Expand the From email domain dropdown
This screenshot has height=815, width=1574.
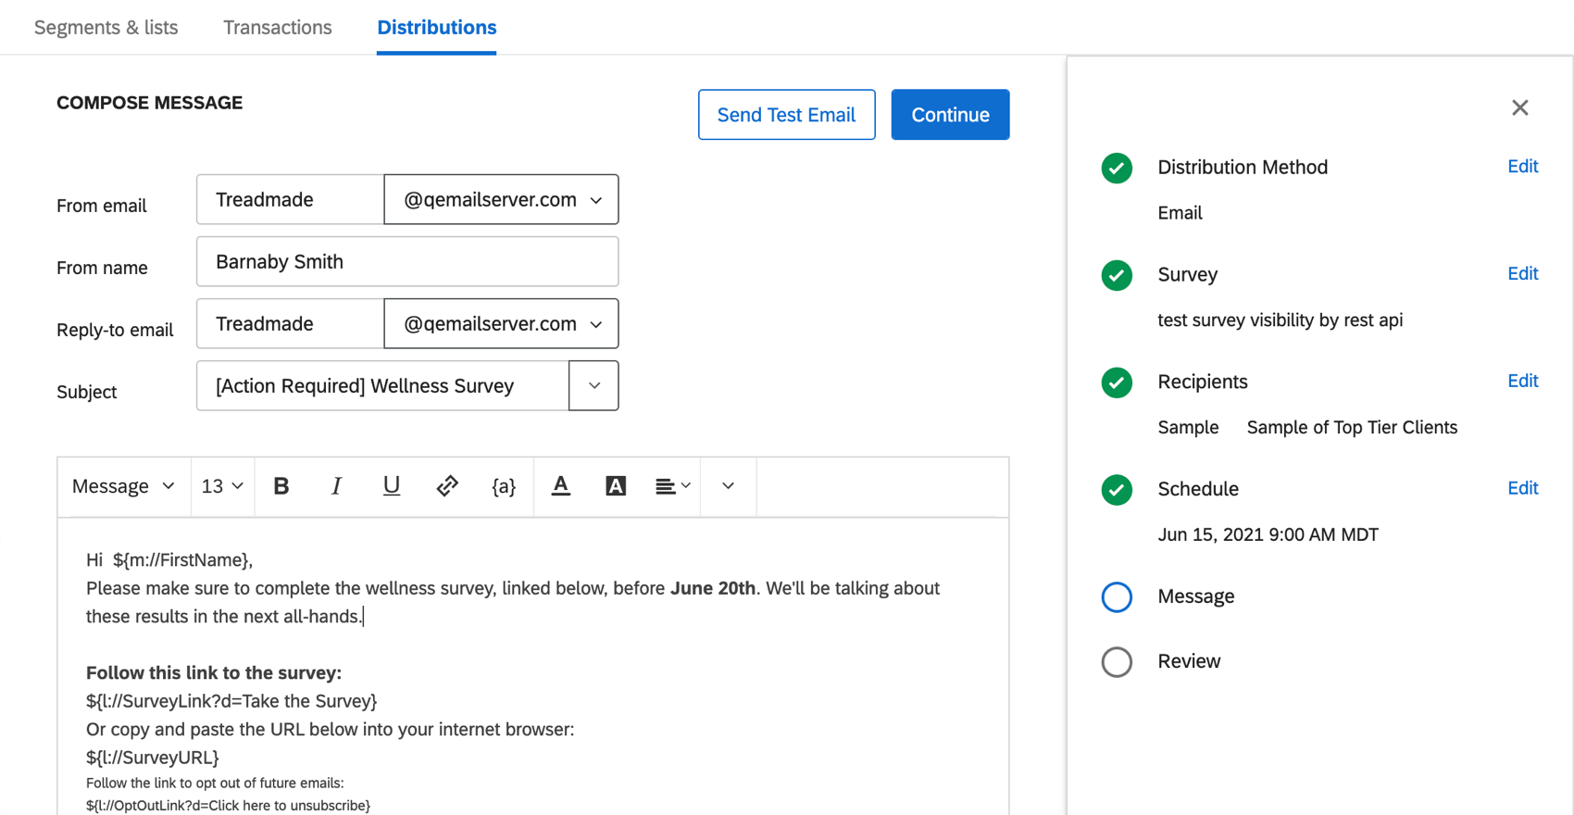pos(502,200)
